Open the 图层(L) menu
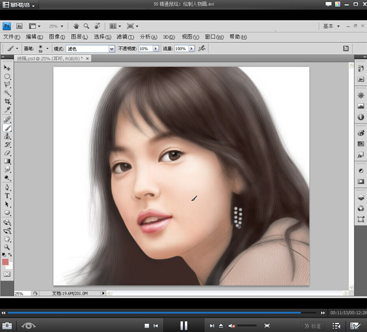Viewport: 367px width, 332px height. 80,37
